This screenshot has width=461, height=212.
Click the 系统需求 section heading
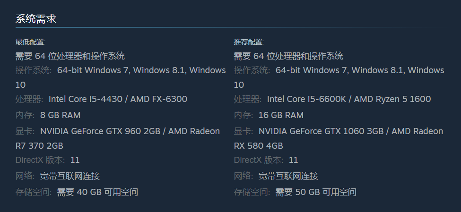(x=35, y=19)
